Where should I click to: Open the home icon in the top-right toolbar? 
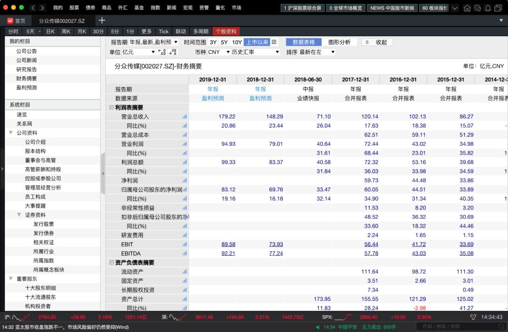[468, 8]
